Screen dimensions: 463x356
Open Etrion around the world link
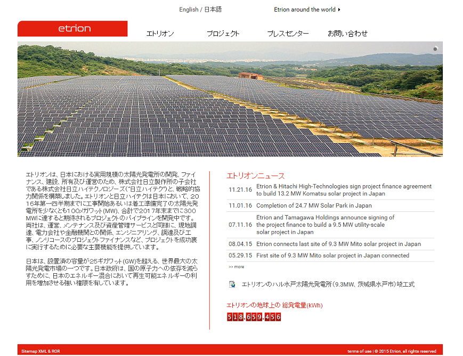click(x=304, y=10)
